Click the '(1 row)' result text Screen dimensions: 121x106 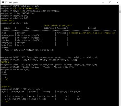tap(4, 79)
